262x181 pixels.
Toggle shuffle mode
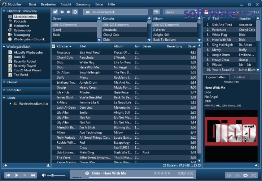point(253,175)
